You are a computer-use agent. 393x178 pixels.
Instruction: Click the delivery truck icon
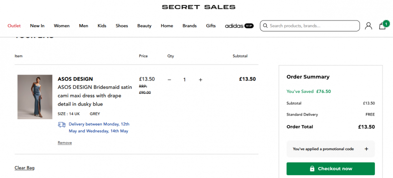(x=62, y=125)
